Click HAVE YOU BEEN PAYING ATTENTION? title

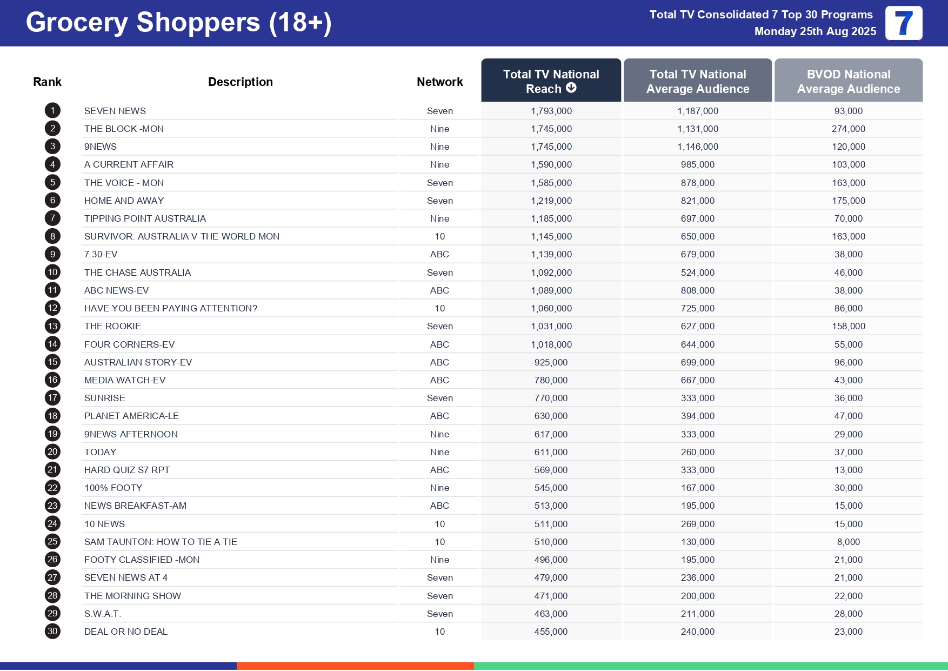(x=171, y=308)
